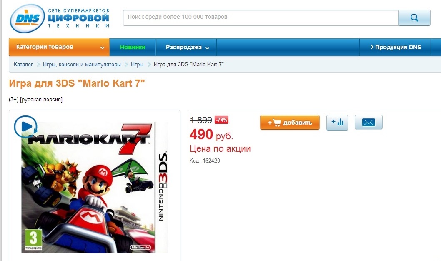Click the DNS logo icon
The height and width of the screenshot is (261, 441).
click(27, 19)
